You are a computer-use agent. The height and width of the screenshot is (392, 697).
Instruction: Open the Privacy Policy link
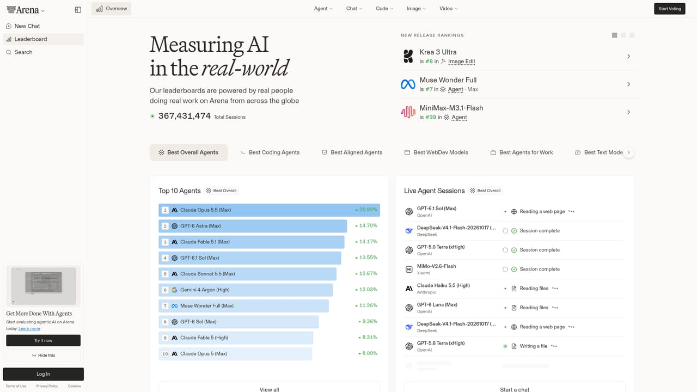(47, 386)
